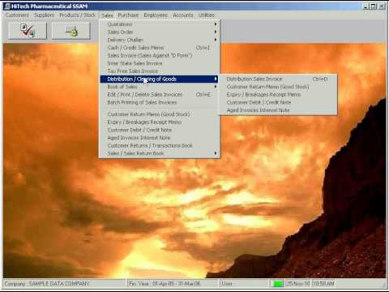Click the User field in status bar

click(x=244, y=284)
